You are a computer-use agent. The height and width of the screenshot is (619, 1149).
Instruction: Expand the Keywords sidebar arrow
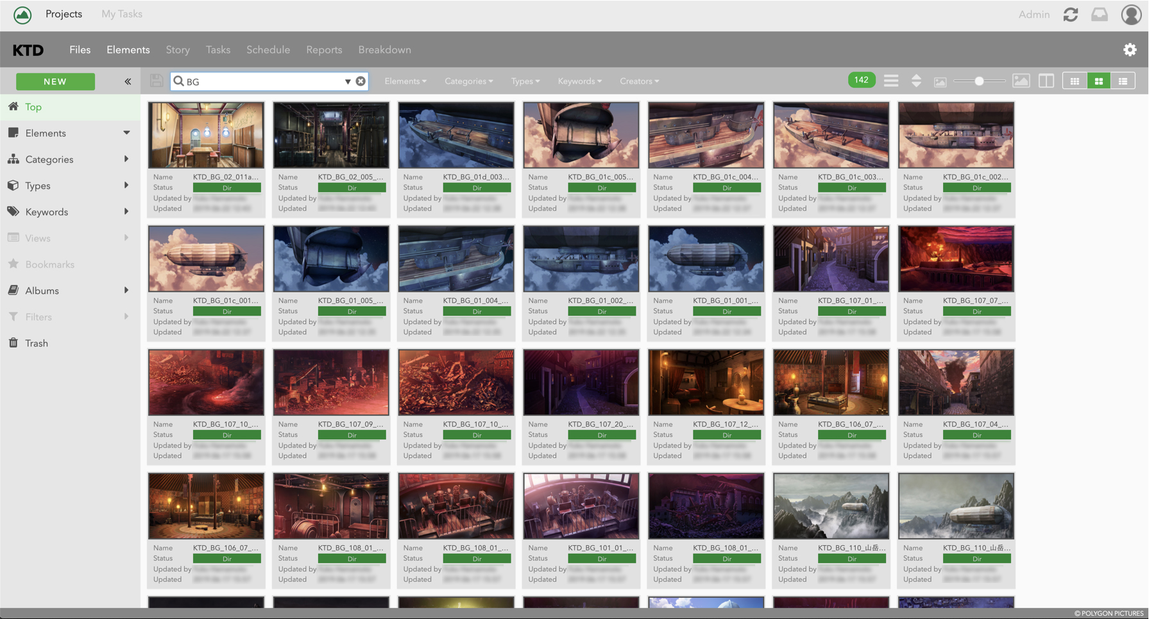pyautogui.click(x=126, y=211)
